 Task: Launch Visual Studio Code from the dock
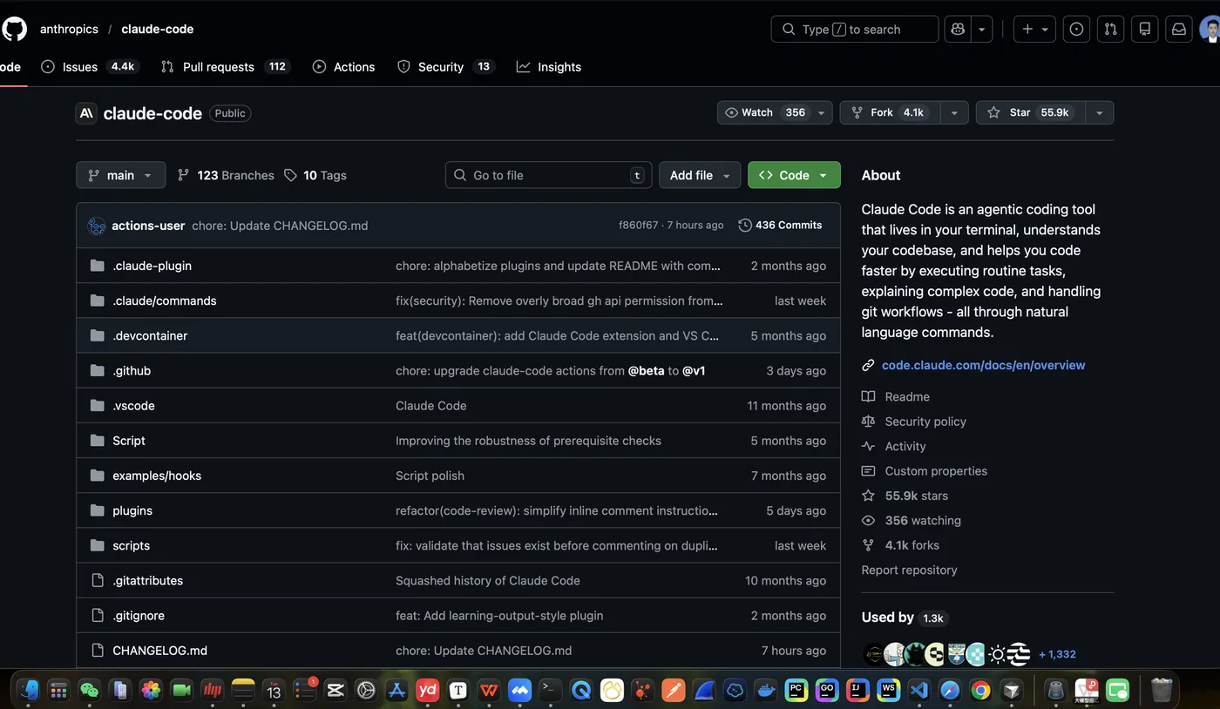pos(918,691)
